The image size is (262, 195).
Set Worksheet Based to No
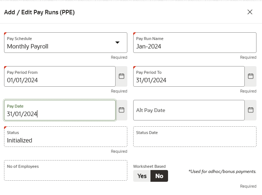159,176
